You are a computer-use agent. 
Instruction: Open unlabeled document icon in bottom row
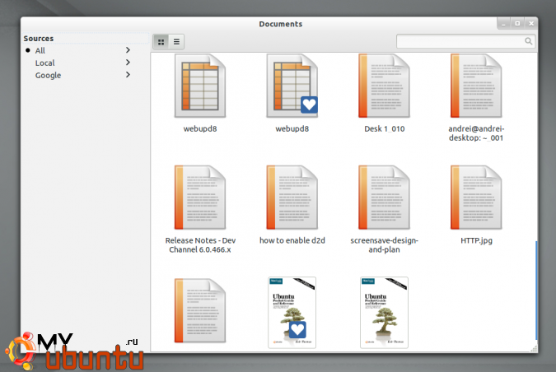click(x=200, y=311)
